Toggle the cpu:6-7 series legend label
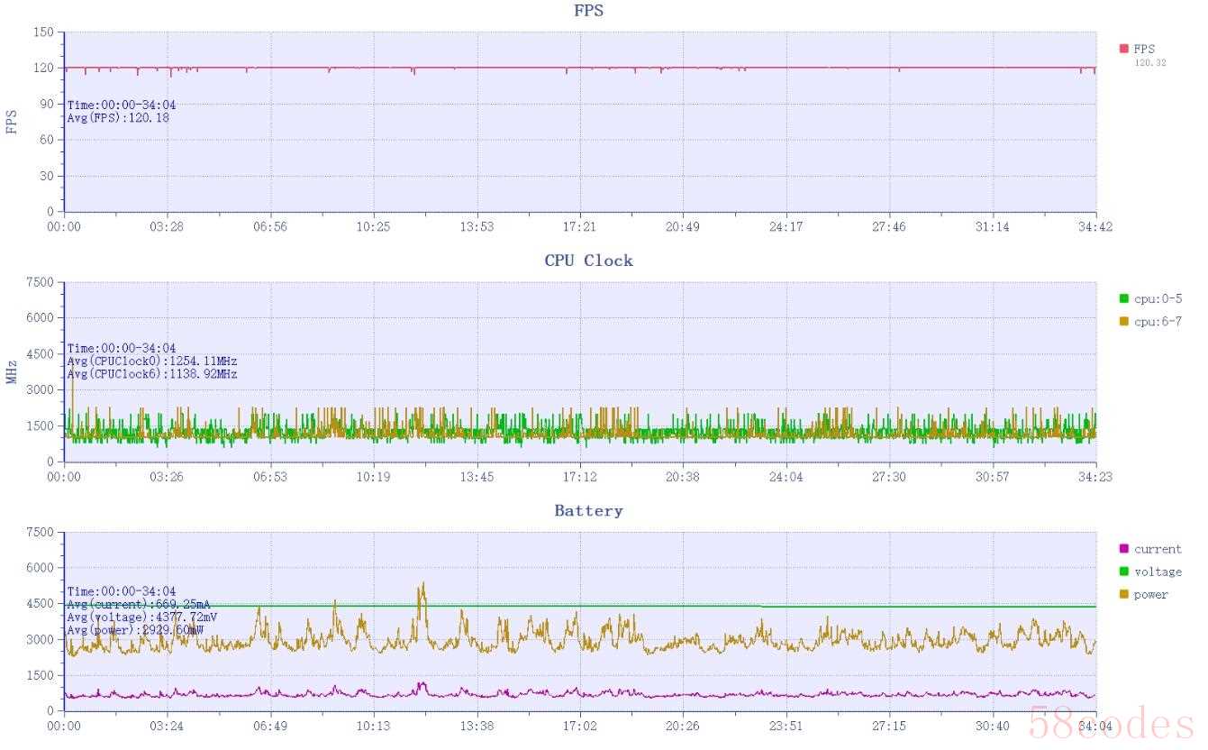This screenshot has width=1208, height=750. (x=1158, y=322)
